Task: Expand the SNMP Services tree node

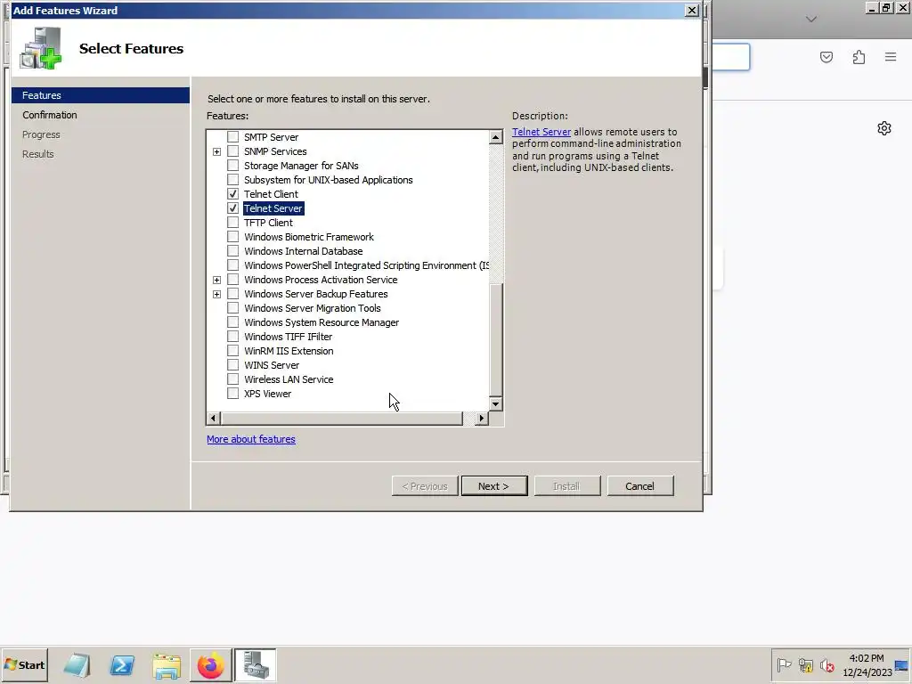Action: click(x=217, y=151)
